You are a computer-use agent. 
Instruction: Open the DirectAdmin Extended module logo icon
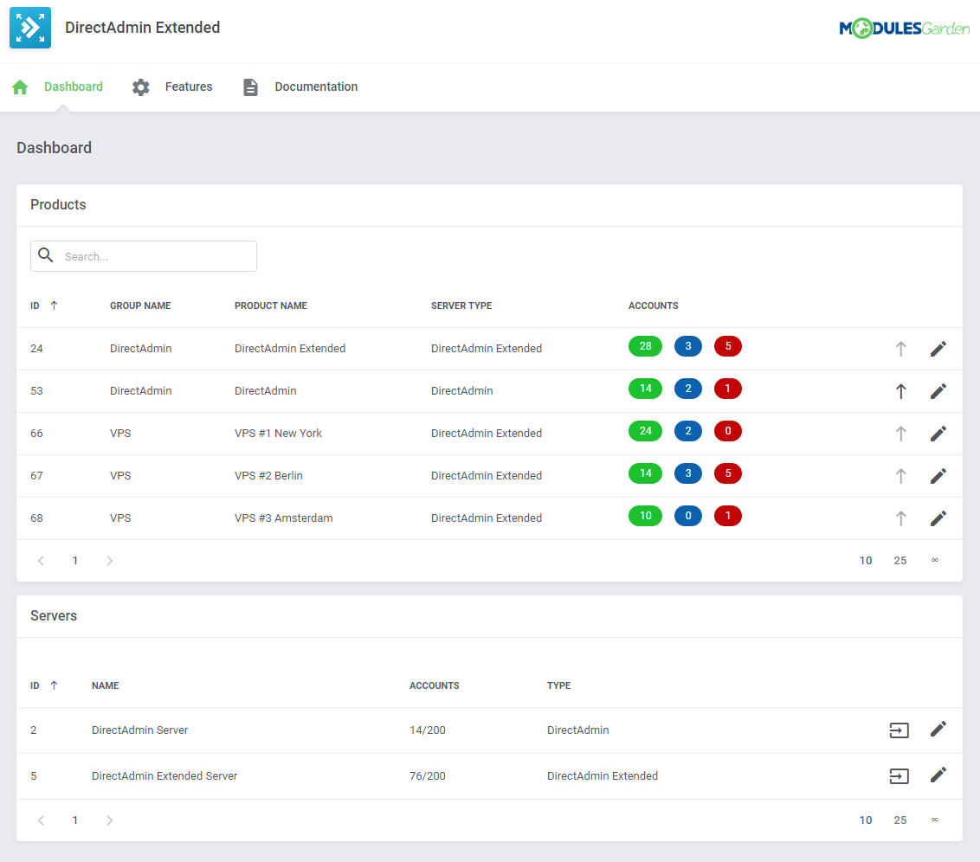pyautogui.click(x=29, y=27)
